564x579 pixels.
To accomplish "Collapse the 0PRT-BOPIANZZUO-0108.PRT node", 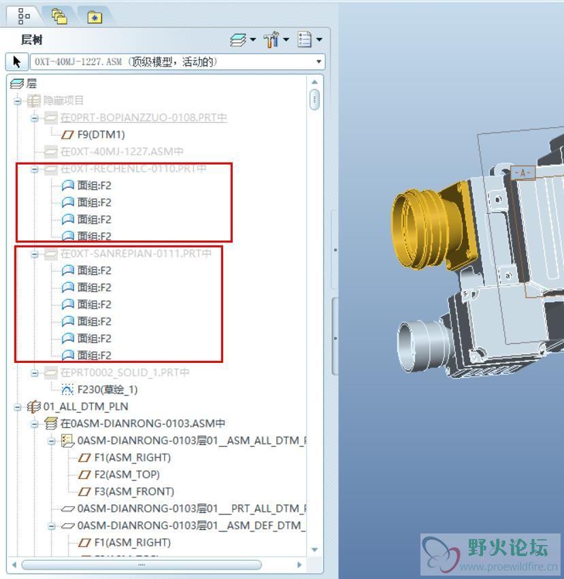I will pos(35,118).
